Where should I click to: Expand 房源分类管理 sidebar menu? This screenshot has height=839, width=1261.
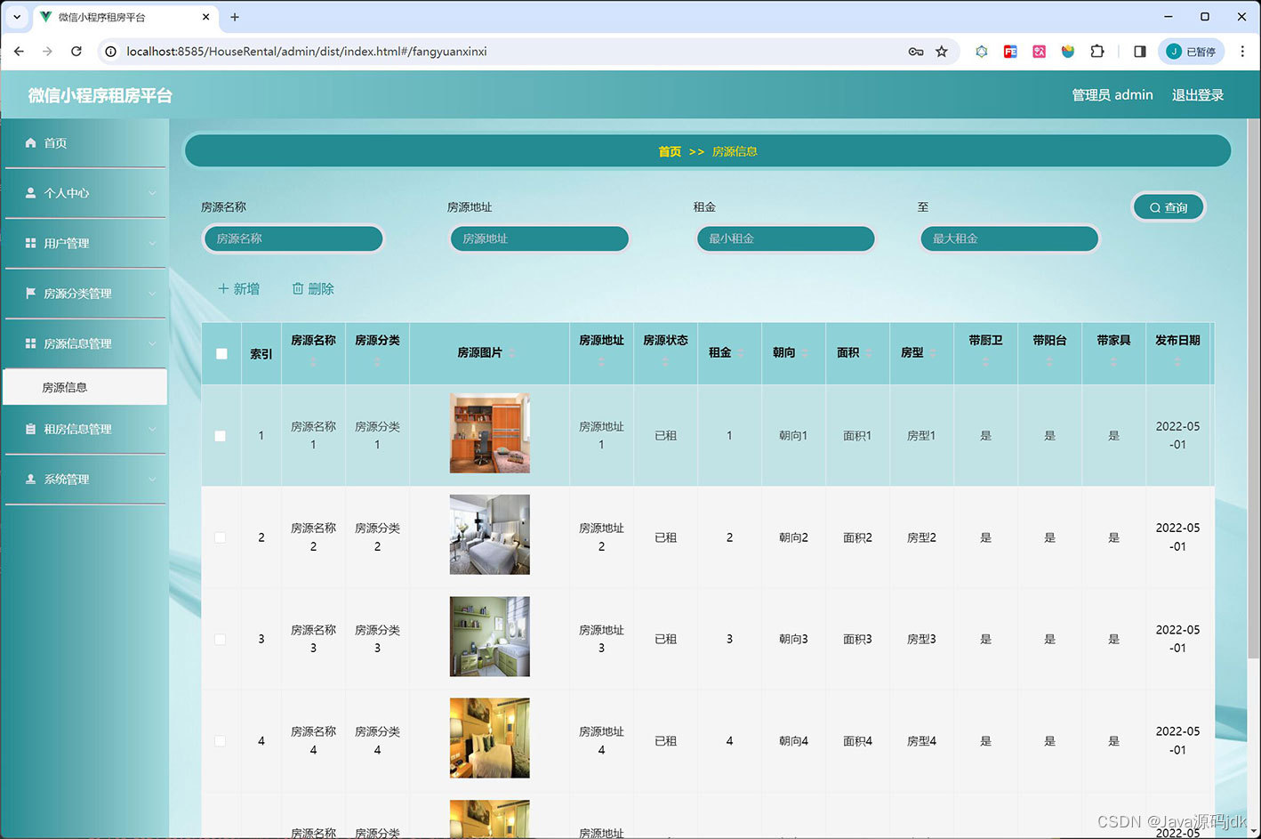[84, 294]
